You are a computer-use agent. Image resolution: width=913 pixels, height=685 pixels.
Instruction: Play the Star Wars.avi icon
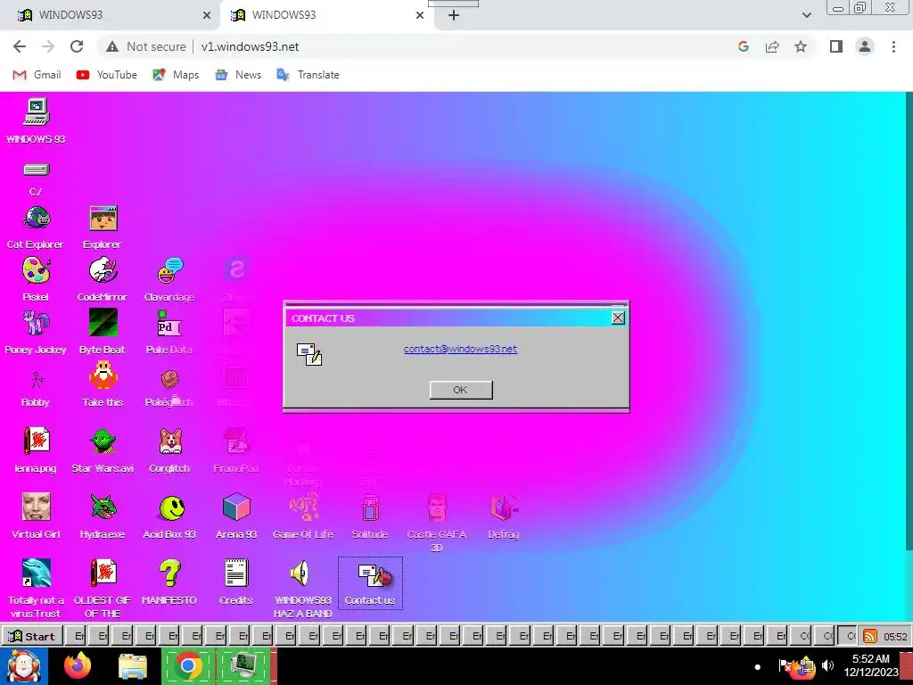click(103, 450)
